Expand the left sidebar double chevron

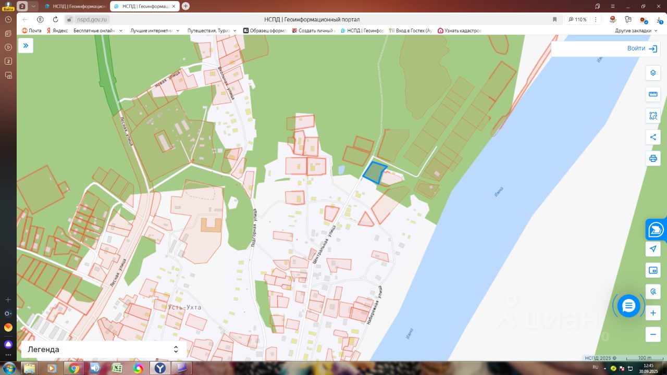point(26,46)
